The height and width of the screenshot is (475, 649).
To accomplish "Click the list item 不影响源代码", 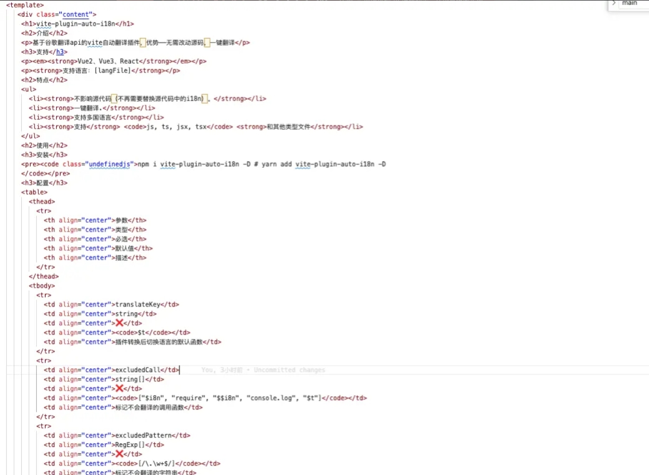I will 147,99.
